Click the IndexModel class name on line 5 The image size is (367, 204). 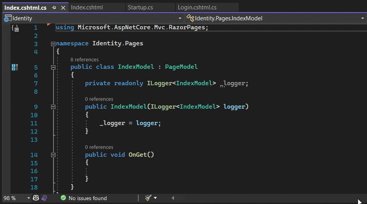(x=136, y=67)
